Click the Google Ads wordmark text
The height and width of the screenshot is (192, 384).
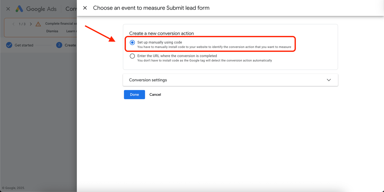[x=41, y=9]
